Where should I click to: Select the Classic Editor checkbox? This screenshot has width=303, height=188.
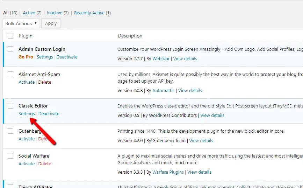10,106
